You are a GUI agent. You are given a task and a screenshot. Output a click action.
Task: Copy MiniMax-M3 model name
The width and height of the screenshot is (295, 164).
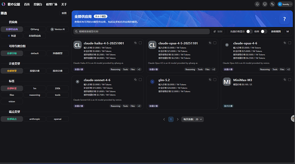[285, 80]
